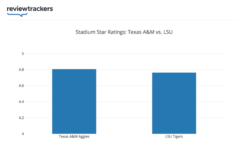This screenshot has width=245, height=153.
Task: Click the empty plot area between bars
Action: [x=124, y=101]
